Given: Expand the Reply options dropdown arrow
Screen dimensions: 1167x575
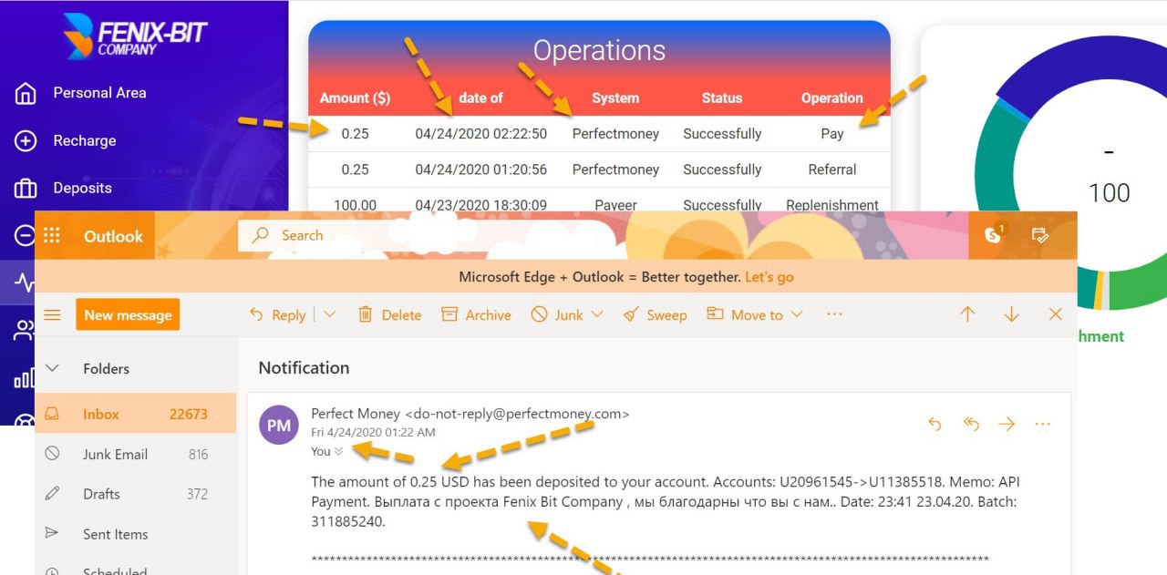Looking at the screenshot, I should 329,314.
